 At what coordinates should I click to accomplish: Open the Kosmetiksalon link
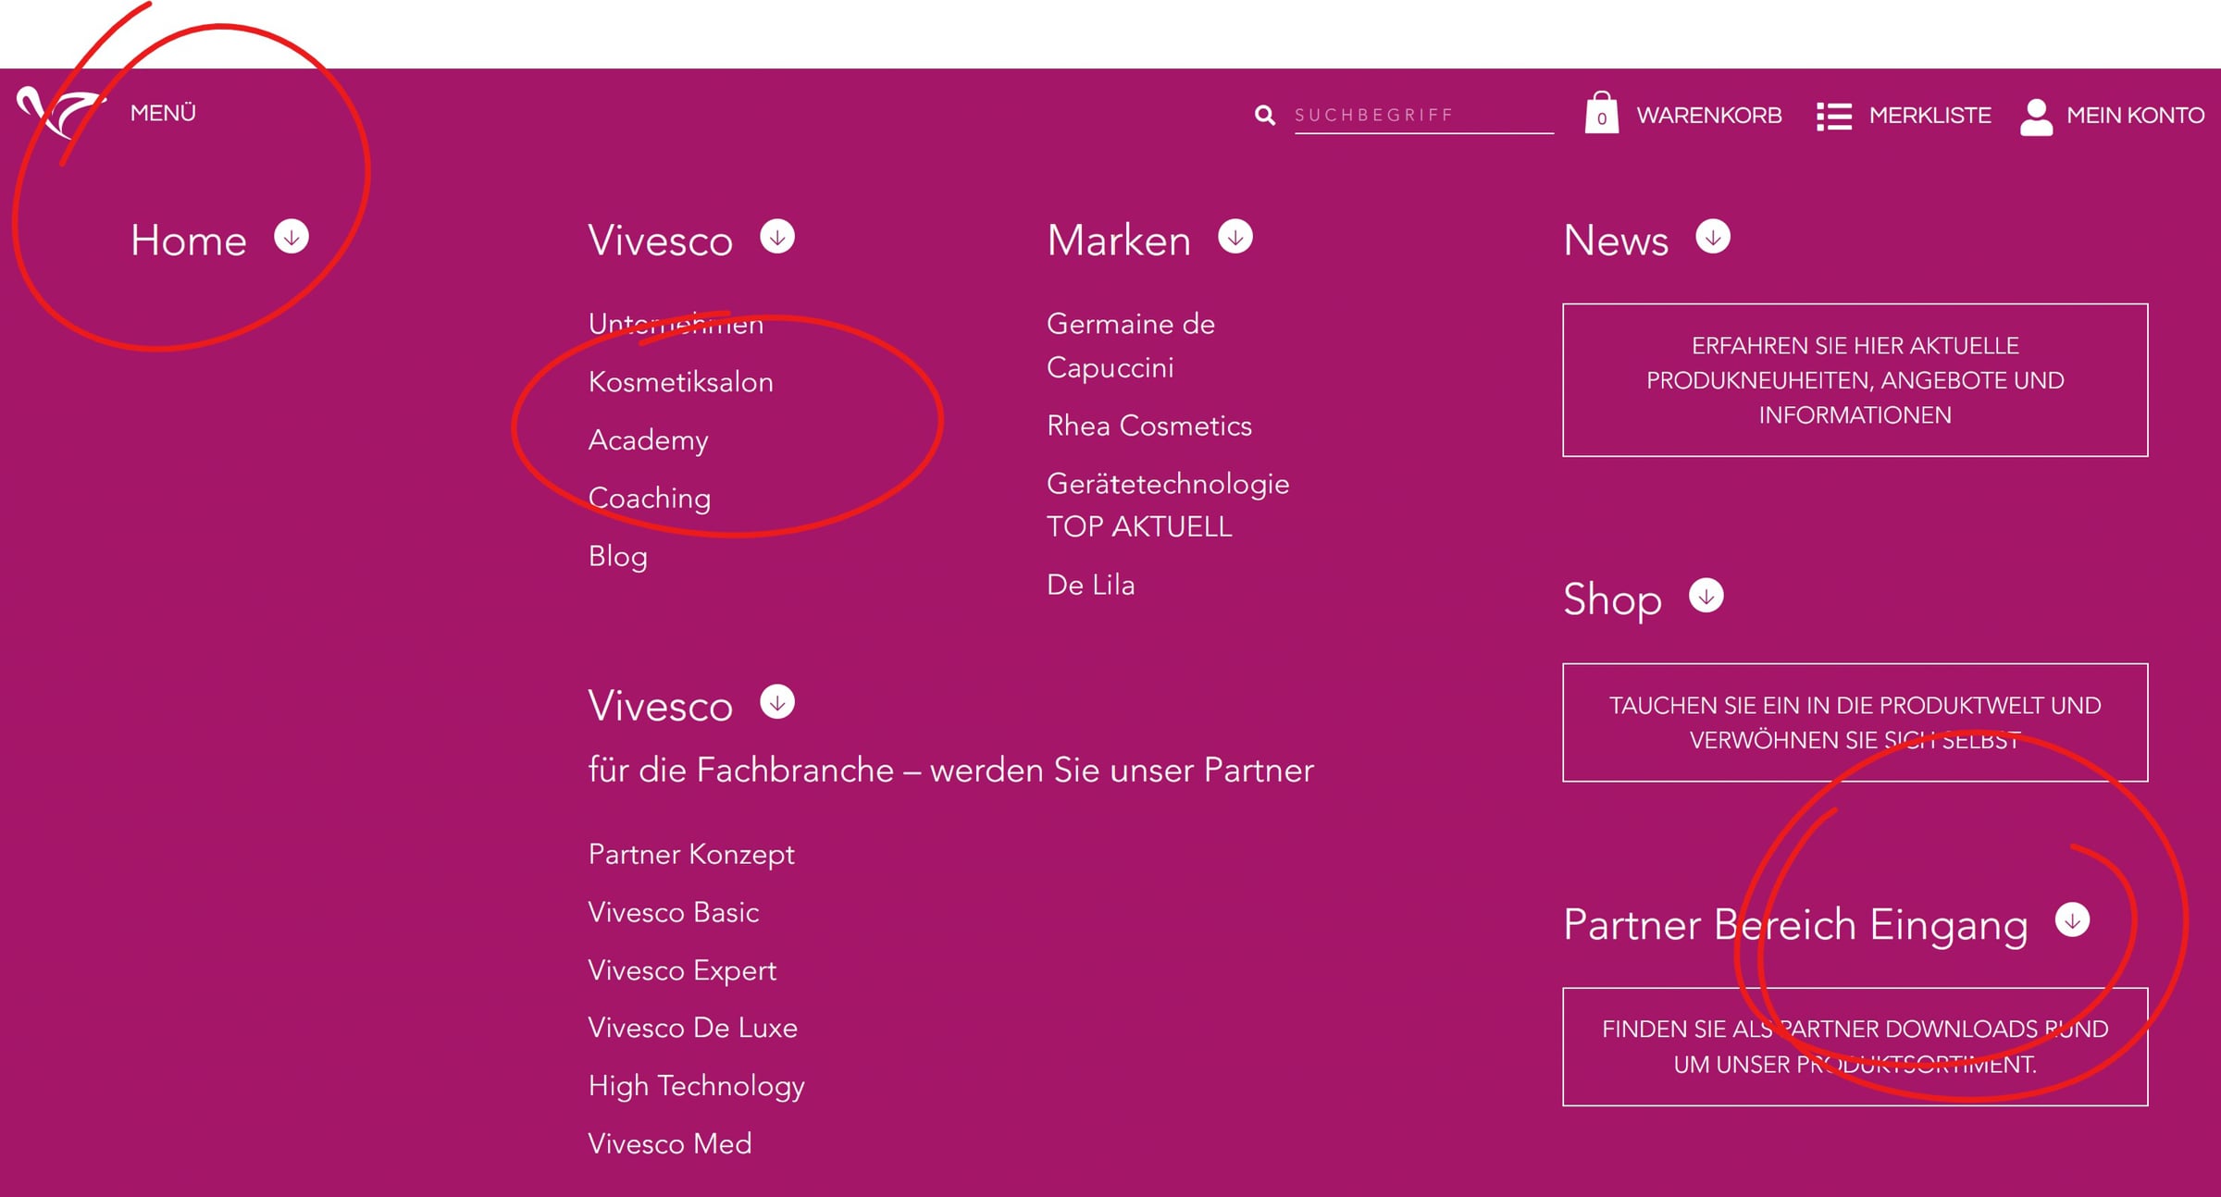[x=680, y=382]
